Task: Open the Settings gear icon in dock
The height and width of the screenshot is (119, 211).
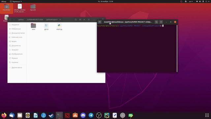Action: [123, 115]
